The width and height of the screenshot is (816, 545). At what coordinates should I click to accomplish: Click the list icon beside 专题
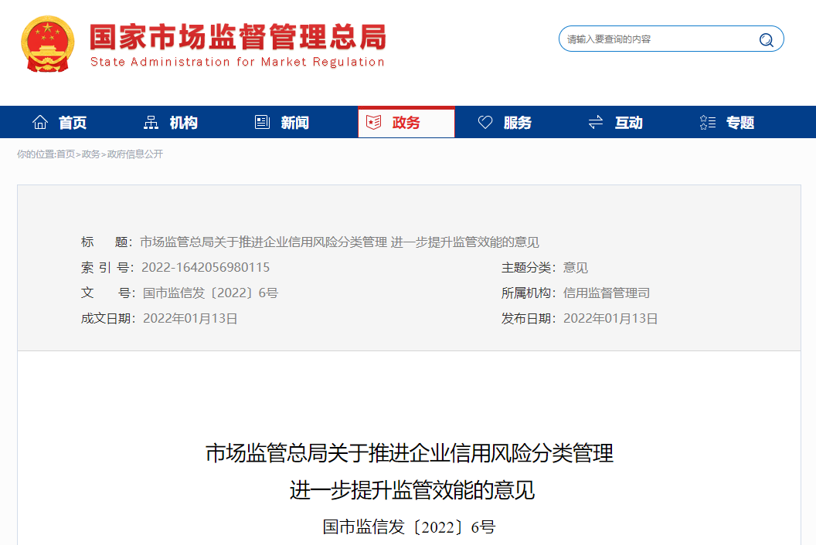707,122
